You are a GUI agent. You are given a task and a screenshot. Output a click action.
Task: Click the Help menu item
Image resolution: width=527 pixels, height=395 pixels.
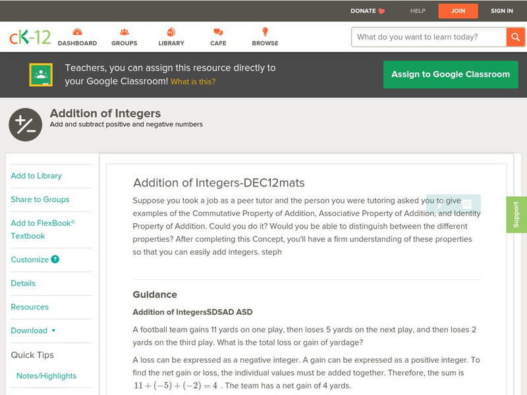(418, 11)
